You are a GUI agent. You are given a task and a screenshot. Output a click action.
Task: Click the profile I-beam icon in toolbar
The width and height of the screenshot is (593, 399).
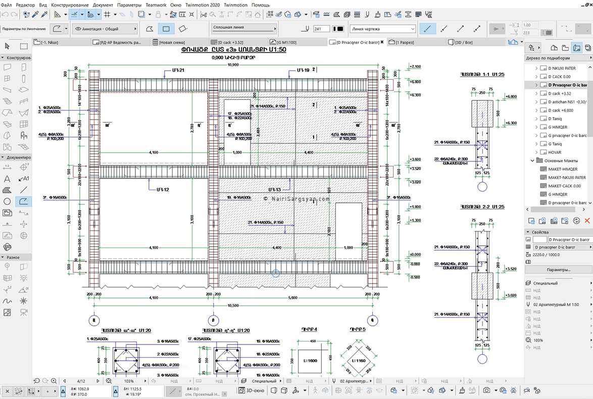click(408, 14)
